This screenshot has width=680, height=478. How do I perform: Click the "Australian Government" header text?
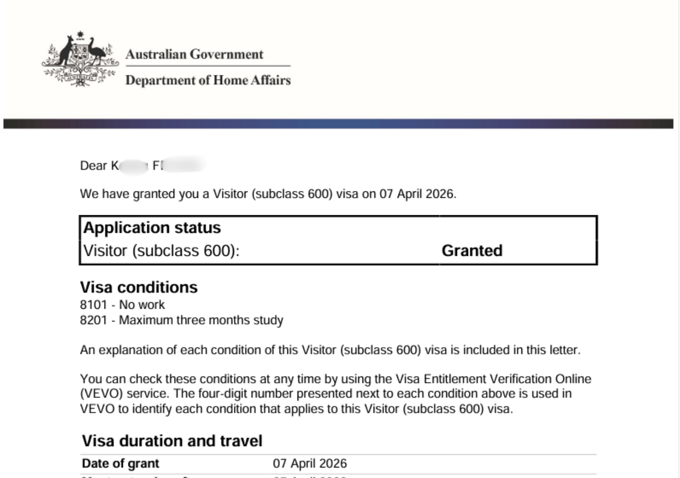[194, 54]
